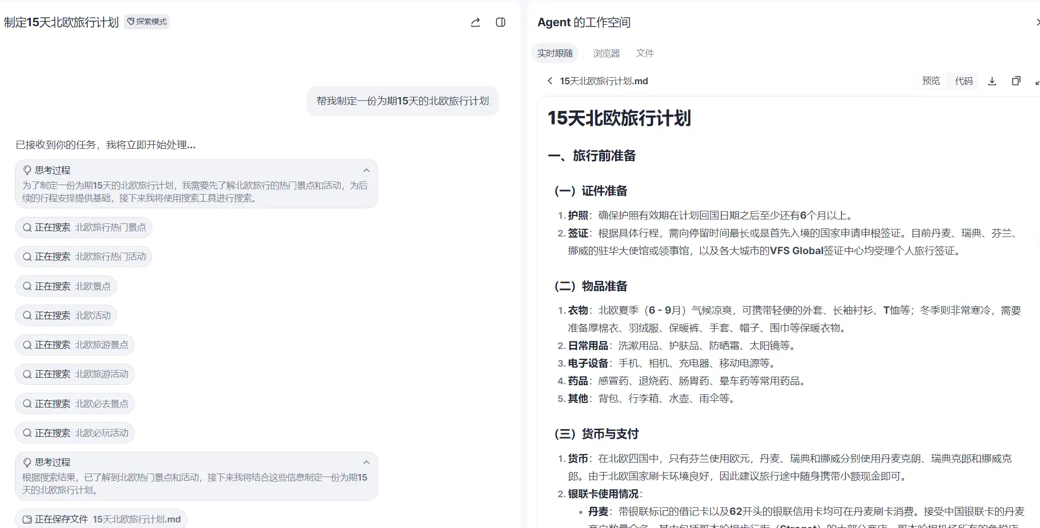Collapse the second 思考过程 panel
This screenshot has width=1040, height=528.
coord(366,462)
